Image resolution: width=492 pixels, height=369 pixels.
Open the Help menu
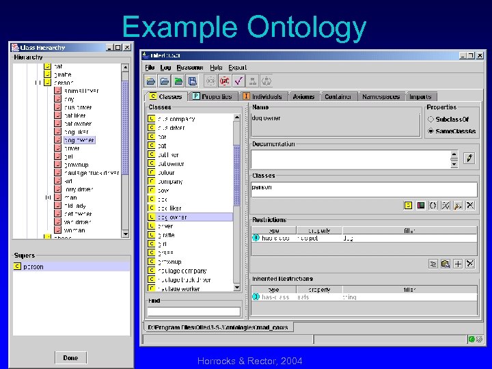216,68
